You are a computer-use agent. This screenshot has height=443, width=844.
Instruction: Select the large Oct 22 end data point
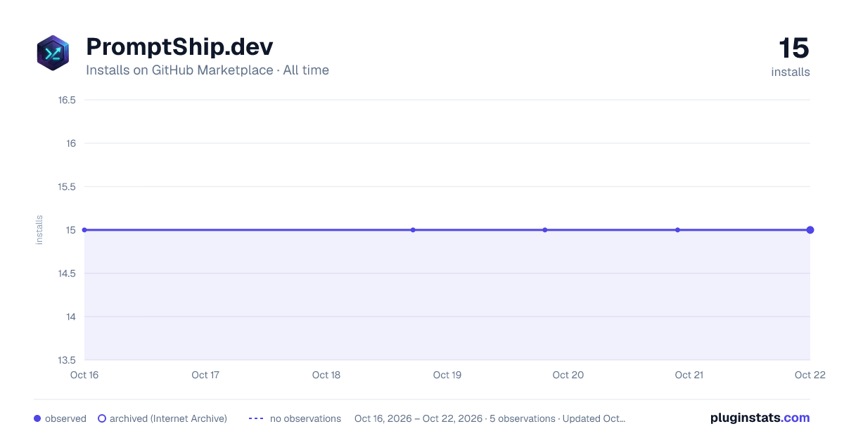pos(810,230)
